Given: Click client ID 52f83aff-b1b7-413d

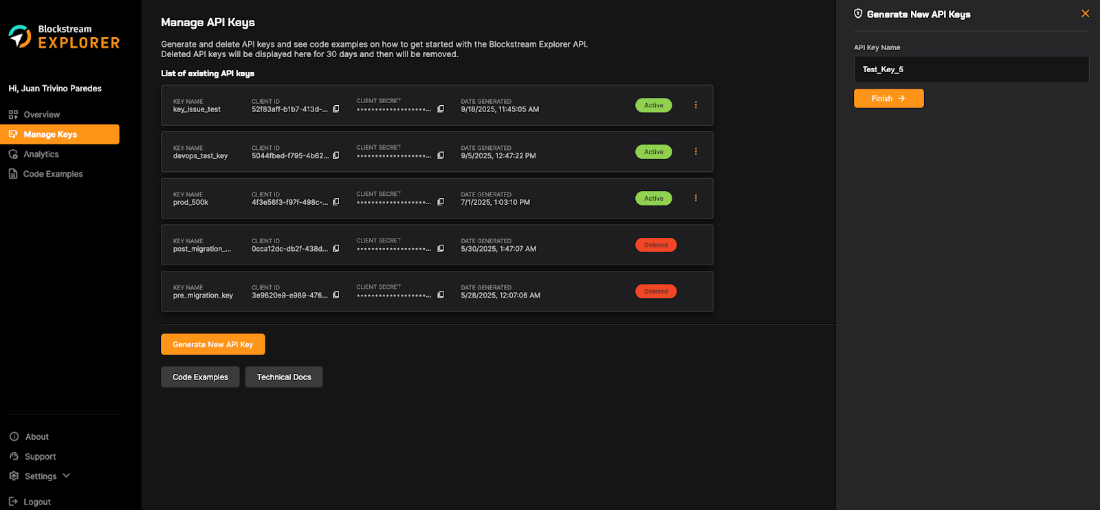Looking at the screenshot, I should 289,109.
